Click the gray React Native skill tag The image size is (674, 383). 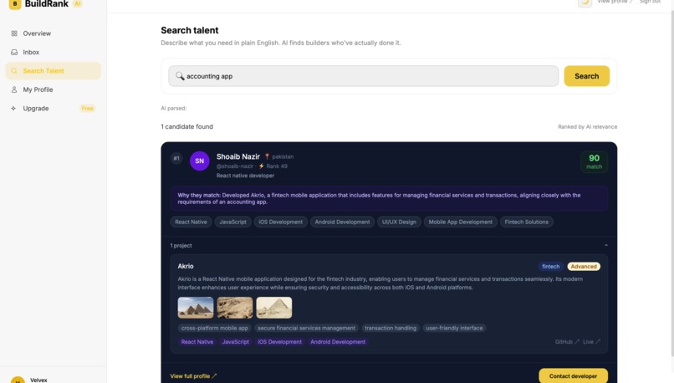(191, 222)
